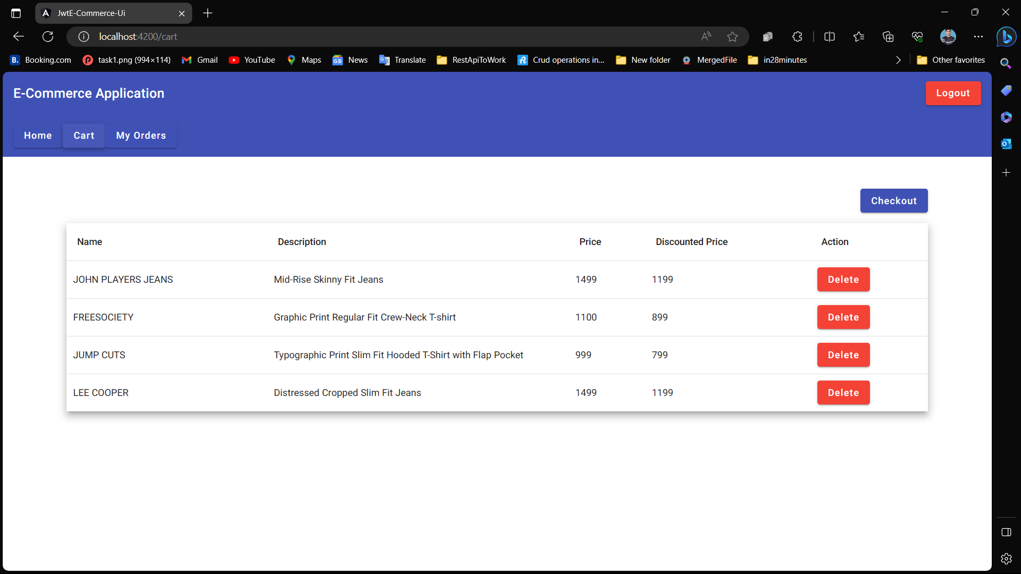Go to the Home tab
Image resolution: width=1021 pixels, height=574 pixels.
[37, 136]
